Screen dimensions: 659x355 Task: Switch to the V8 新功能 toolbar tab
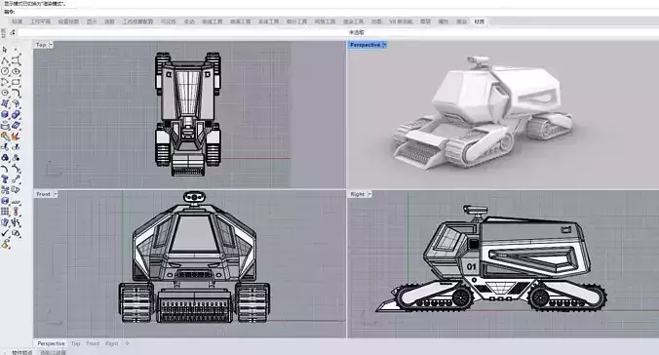click(x=401, y=21)
